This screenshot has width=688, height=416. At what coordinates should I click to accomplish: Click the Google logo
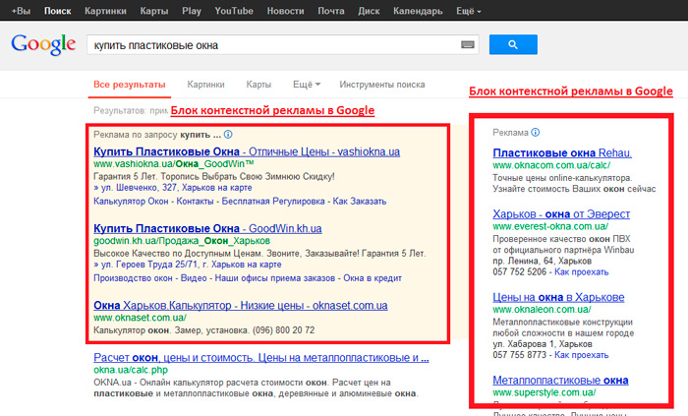(x=43, y=44)
